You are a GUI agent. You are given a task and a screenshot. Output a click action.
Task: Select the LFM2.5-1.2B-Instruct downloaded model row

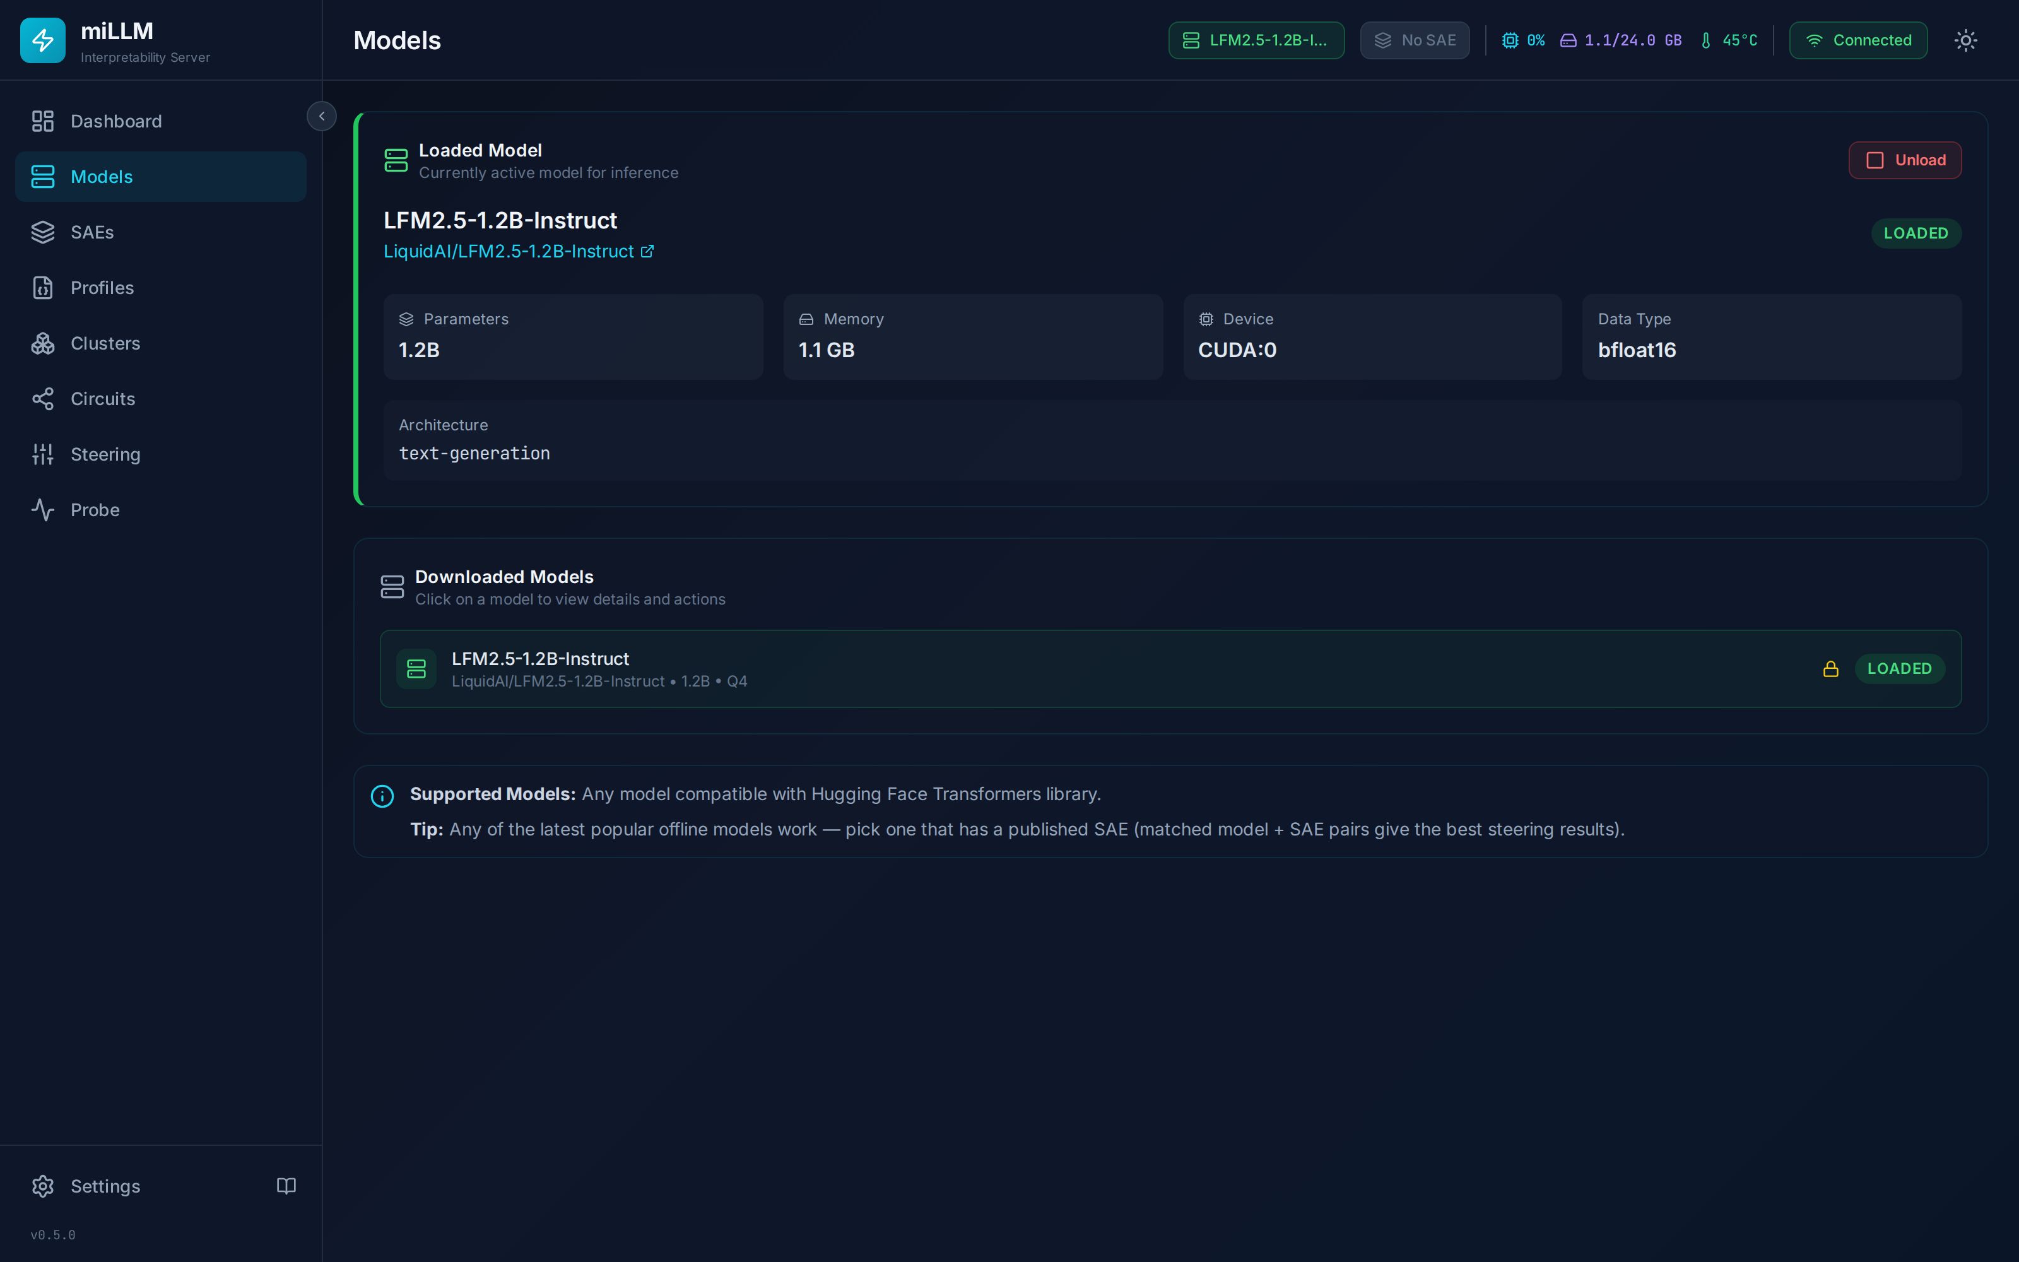pyautogui.click(x=1170, y=669)
